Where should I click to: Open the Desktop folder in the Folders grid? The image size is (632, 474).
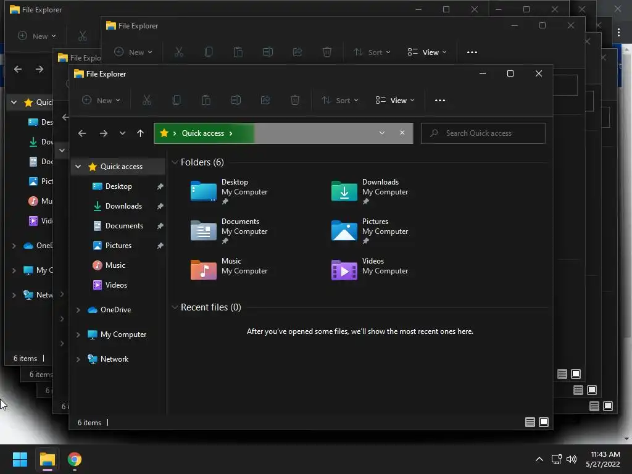(229, 191)
